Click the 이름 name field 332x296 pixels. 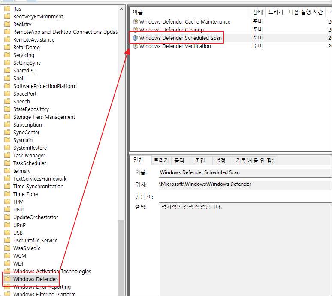245,172
